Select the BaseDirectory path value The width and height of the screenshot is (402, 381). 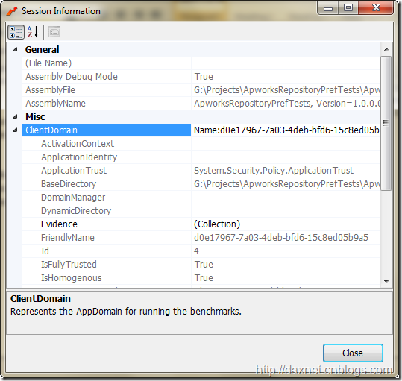point(286,184)
